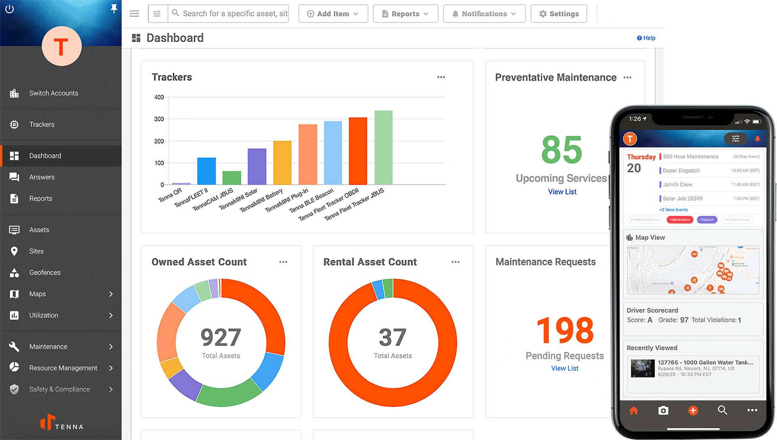The image size is (777, 440).
Task: Tap the phone camera icon
Action: point(663,411)
